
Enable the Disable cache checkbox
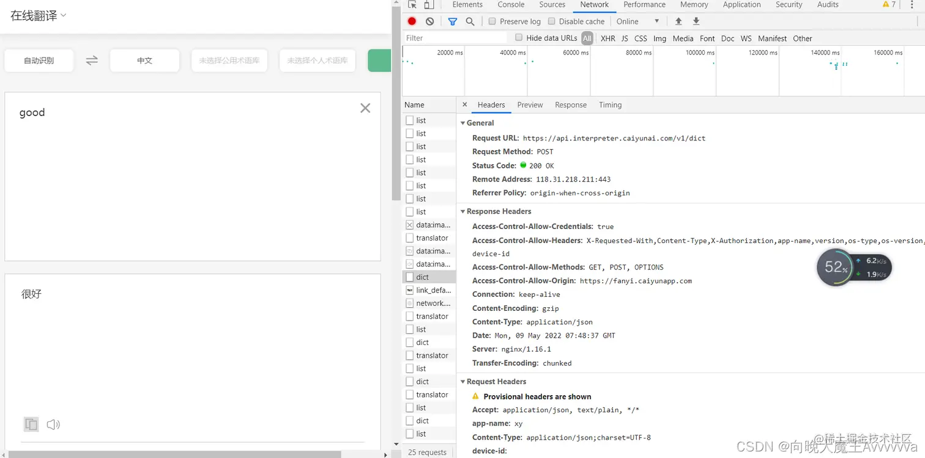click(551, 21)
